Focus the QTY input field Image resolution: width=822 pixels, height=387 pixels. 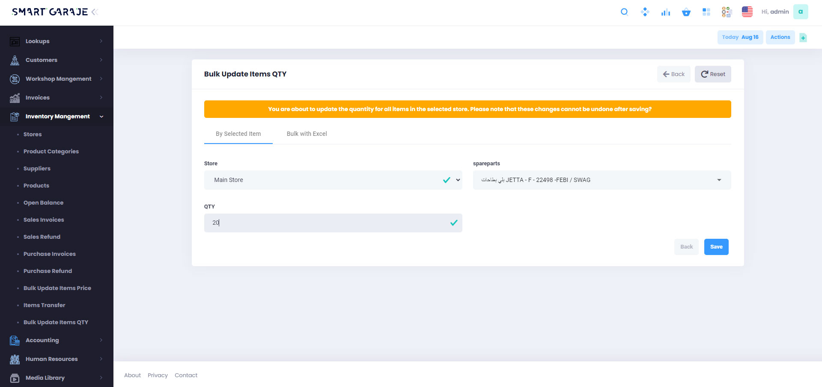click(333, 223)
